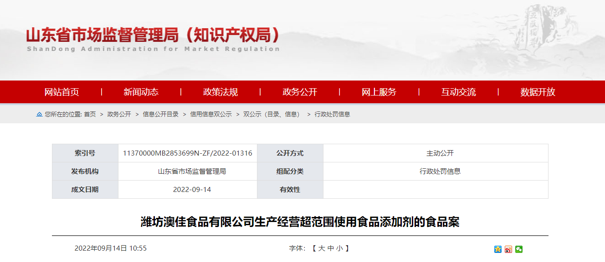Click the home icon beside 您所在的位置
The width and height of the screenshot is (605, 262).
coord(39,114)
